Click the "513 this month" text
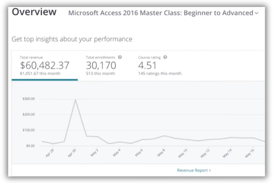This screenshot has height=183, width=273. click(100, 73)
